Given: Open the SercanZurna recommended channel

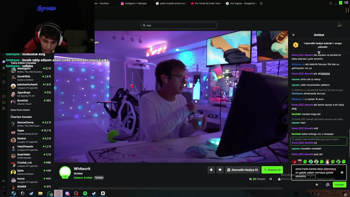Looking at the screenshot, I should click(x=31, y=124).
